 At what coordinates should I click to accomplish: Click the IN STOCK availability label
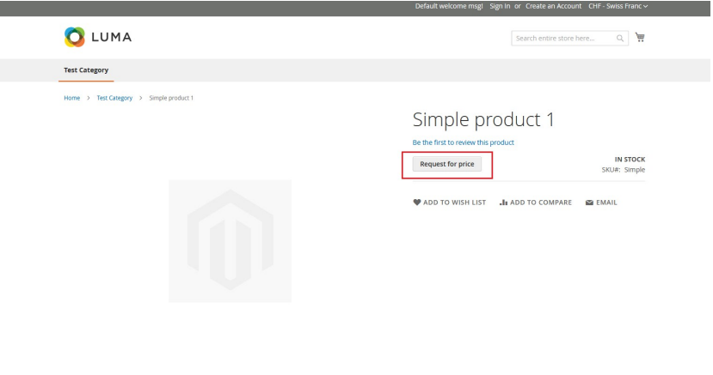(x=629, y=160)
